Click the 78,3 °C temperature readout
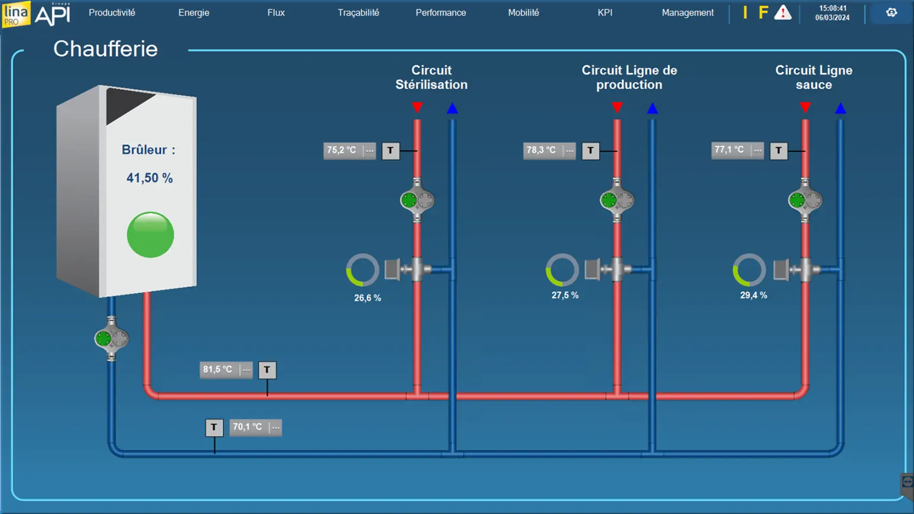The width and height of the screenshot is (914, 514). coord(541,151)
